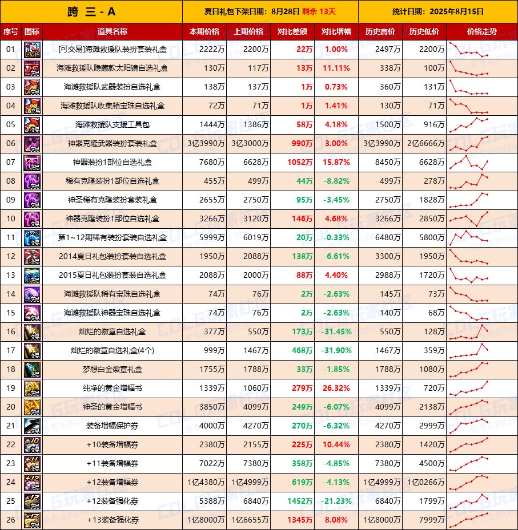
Task: Click the icon for 海滩救援队装扮套装礼盒 in row 01
Action: pos(32,50)
